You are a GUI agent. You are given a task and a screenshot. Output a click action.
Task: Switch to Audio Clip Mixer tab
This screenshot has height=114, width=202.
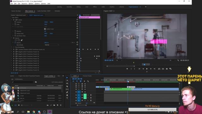(44, 11)
